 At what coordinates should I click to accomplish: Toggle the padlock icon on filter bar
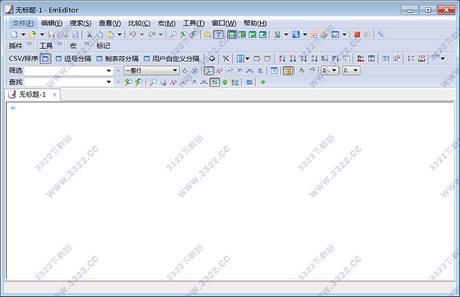coord(288,70)
